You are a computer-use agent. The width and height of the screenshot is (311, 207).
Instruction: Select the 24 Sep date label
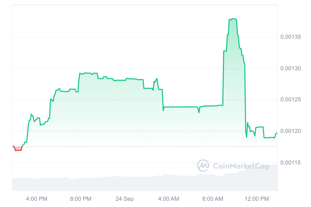click(125, 199)
